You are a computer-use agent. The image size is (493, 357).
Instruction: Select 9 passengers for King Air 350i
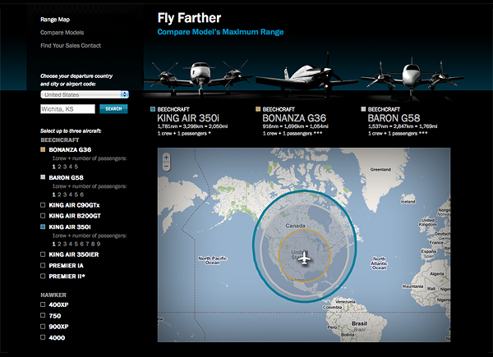(x=98, y=244)
